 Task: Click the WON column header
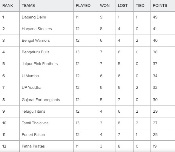[x=105, y=5]
